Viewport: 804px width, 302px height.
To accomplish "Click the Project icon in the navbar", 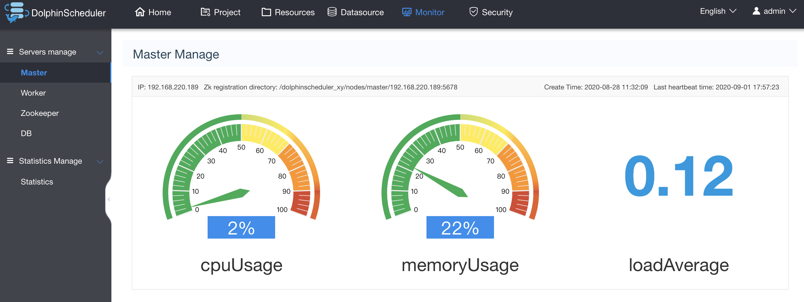I will pyautogui.click(x=205, y=12).
